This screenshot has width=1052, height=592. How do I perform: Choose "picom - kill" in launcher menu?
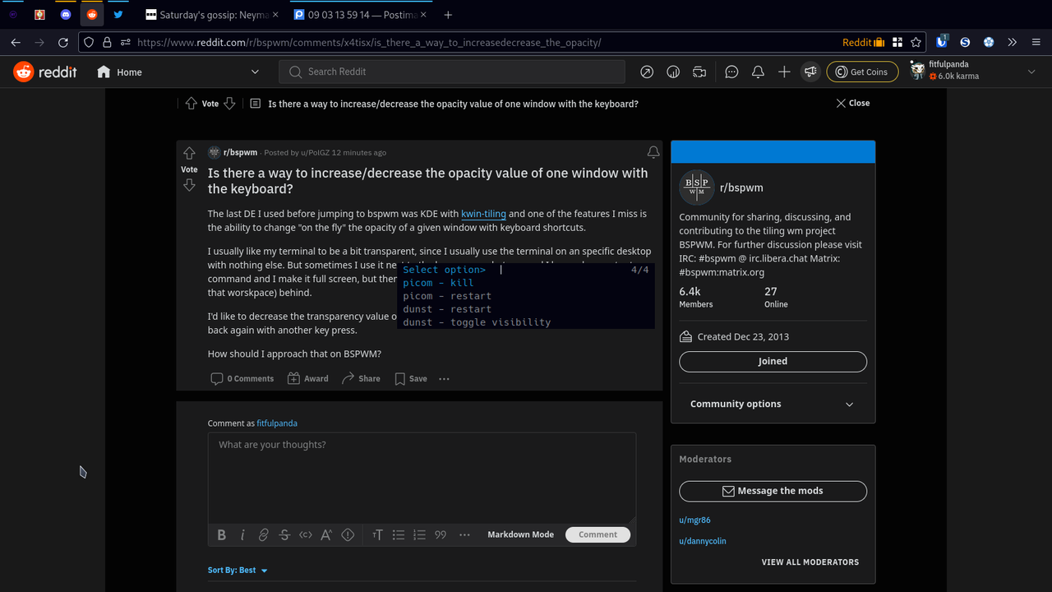(526, 283)
